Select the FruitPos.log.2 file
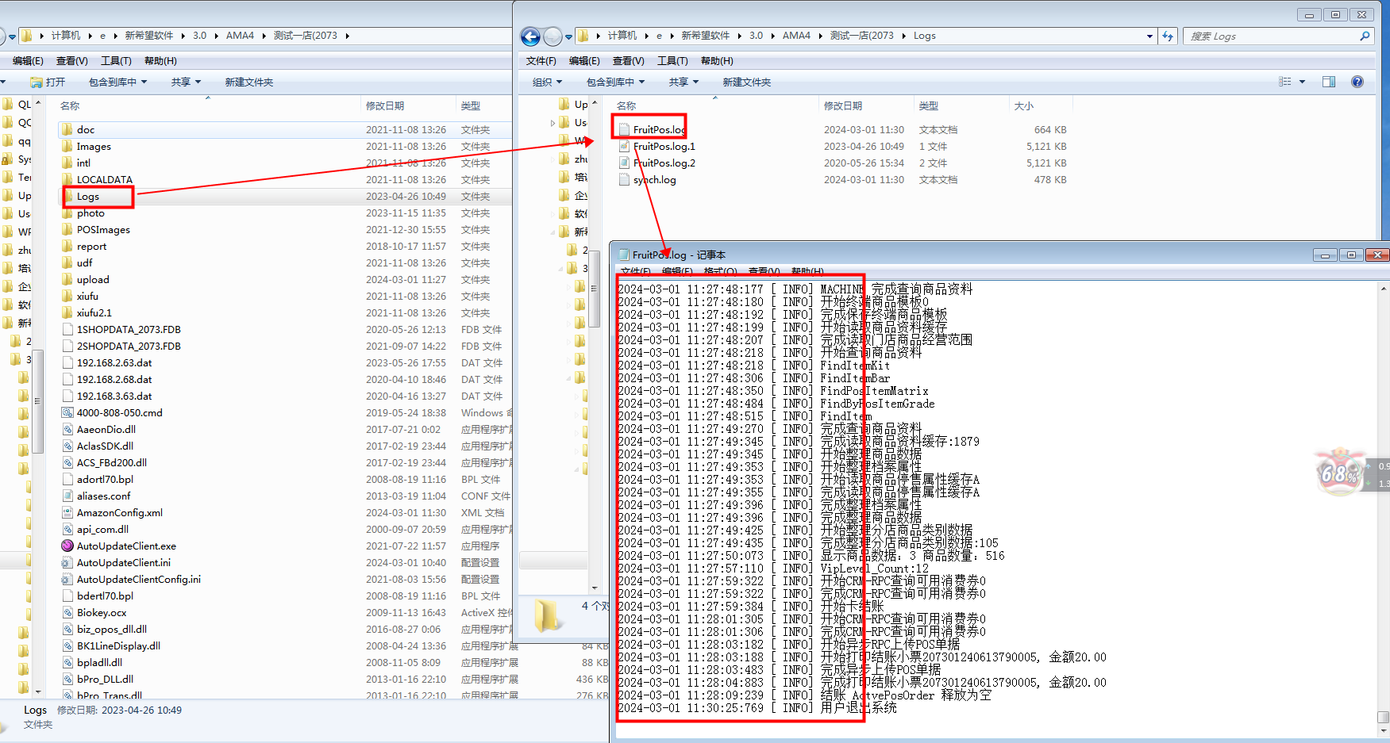Viewport: 1390px width, 743px height. [664, 163]
